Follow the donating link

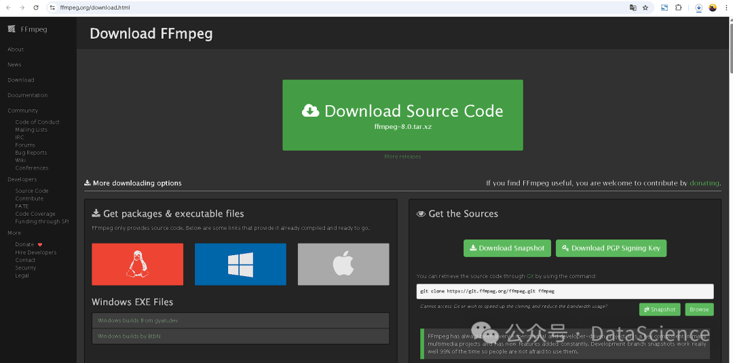click(x=704, y=183)
